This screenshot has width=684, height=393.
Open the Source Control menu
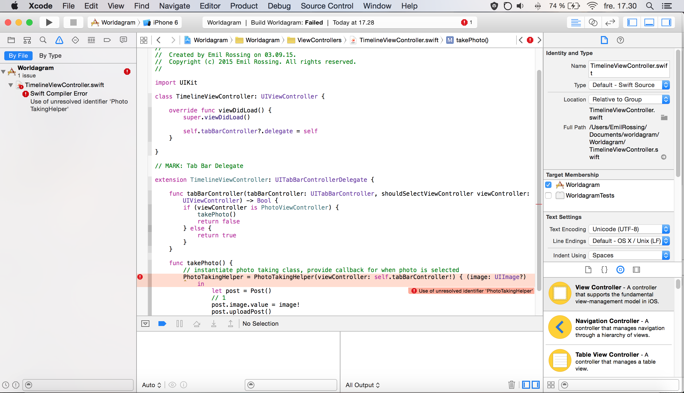coord(327,6)
